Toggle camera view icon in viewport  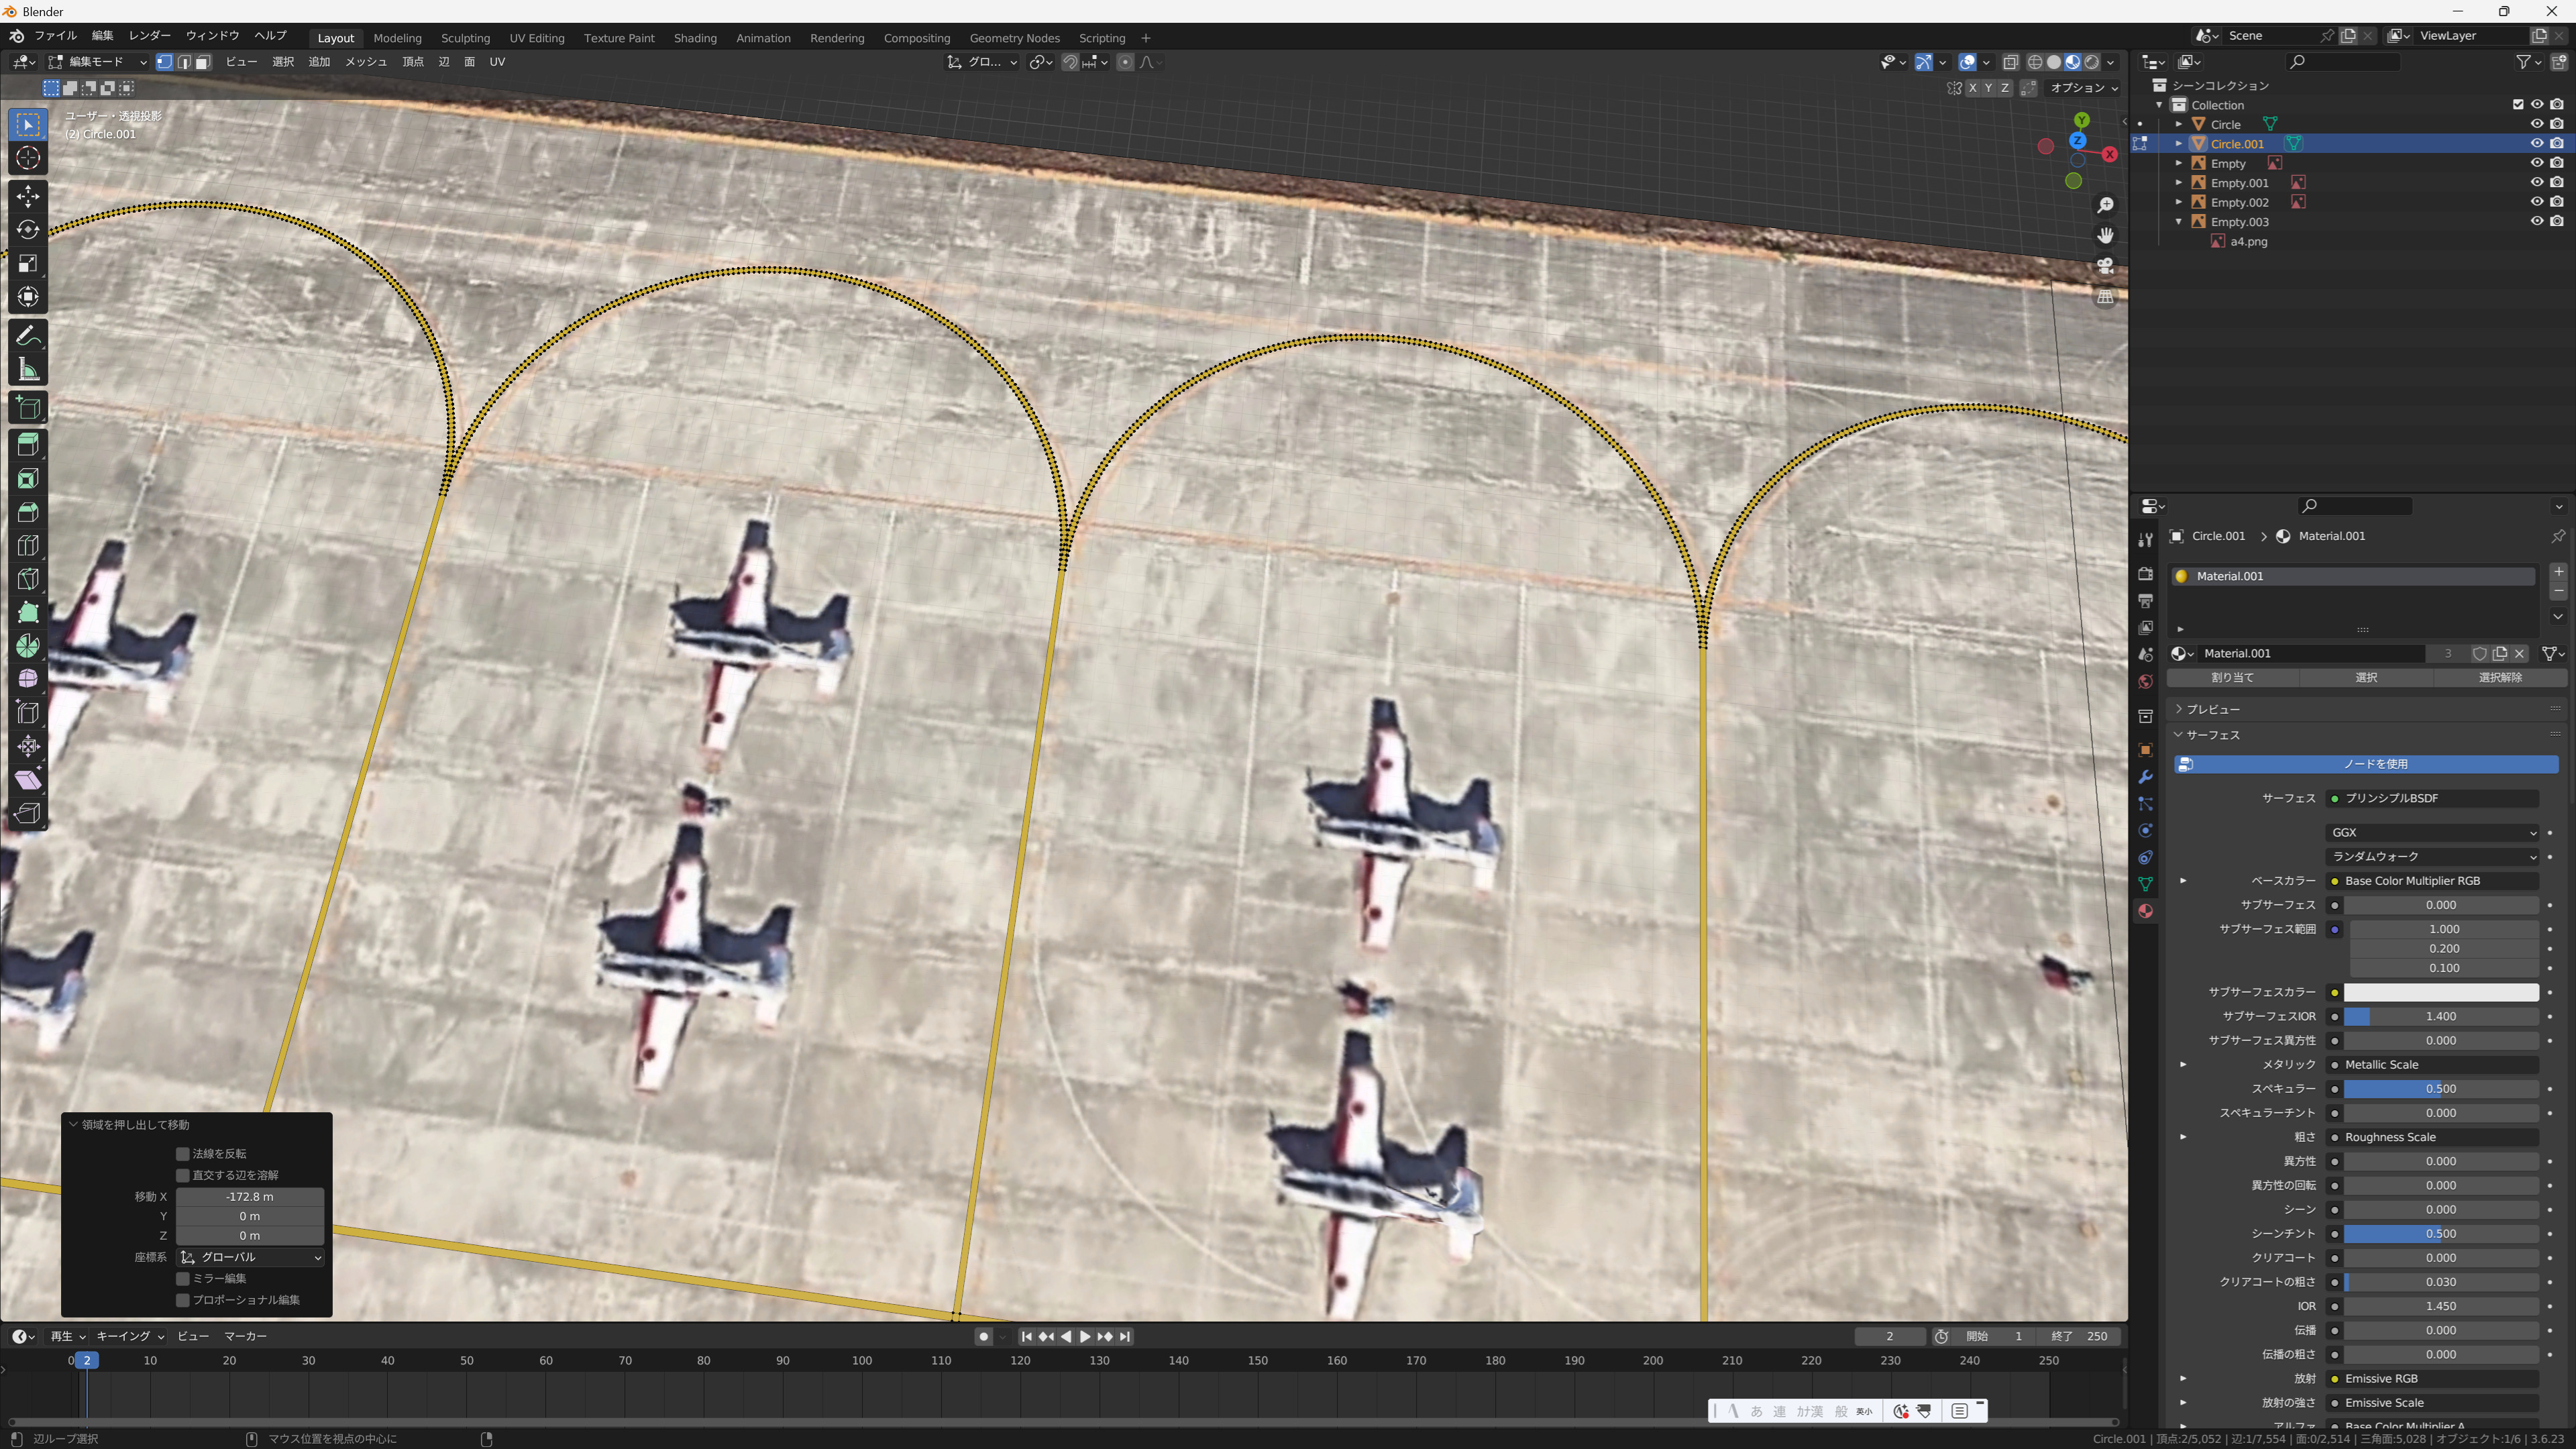tap(2105, 266)
